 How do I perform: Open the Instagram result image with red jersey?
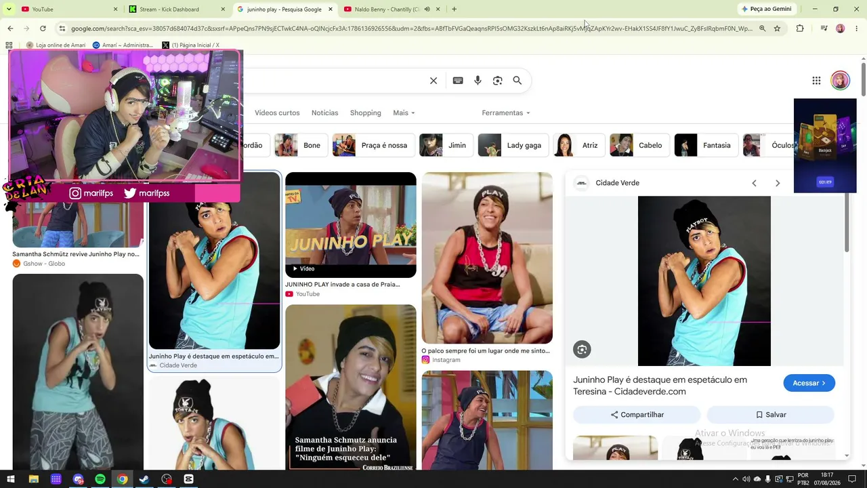click(x=487, y=258)
